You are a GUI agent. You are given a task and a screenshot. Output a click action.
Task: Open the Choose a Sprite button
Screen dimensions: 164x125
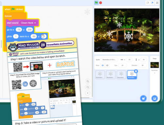(x=143, y=98)
